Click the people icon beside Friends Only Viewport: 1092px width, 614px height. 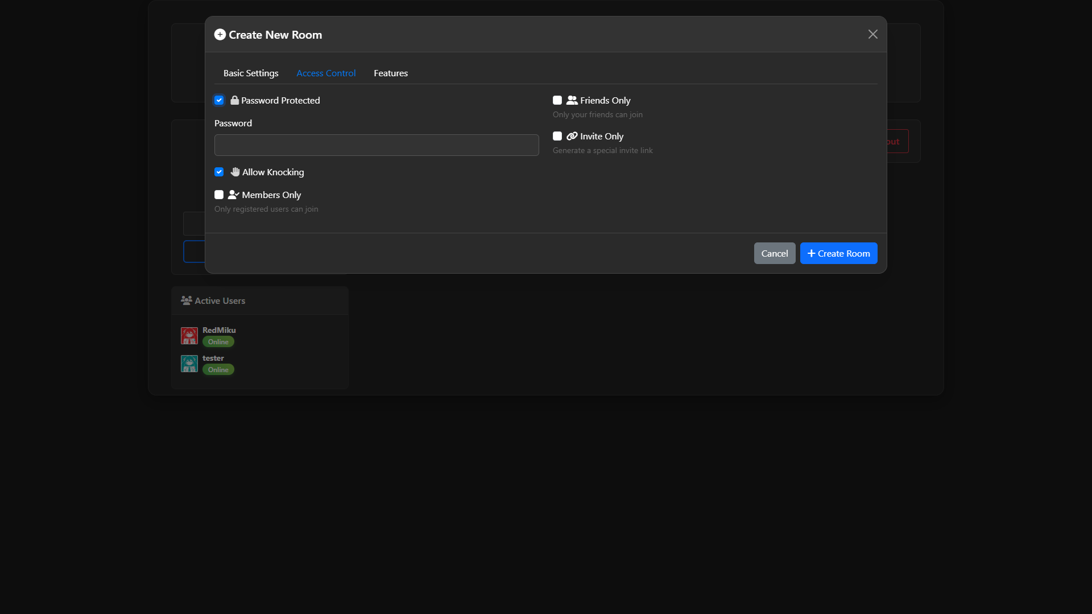[572, 100]
